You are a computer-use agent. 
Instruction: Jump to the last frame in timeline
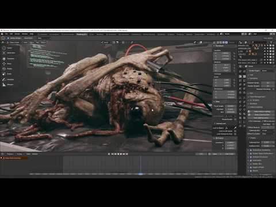click(126, 154)
